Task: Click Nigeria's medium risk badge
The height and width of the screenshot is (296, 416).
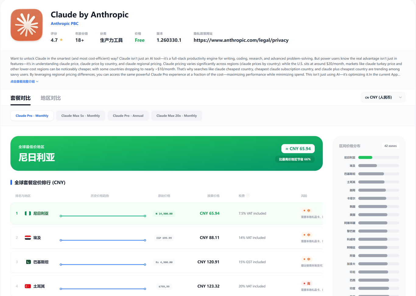Action: (x=307, y=211)
